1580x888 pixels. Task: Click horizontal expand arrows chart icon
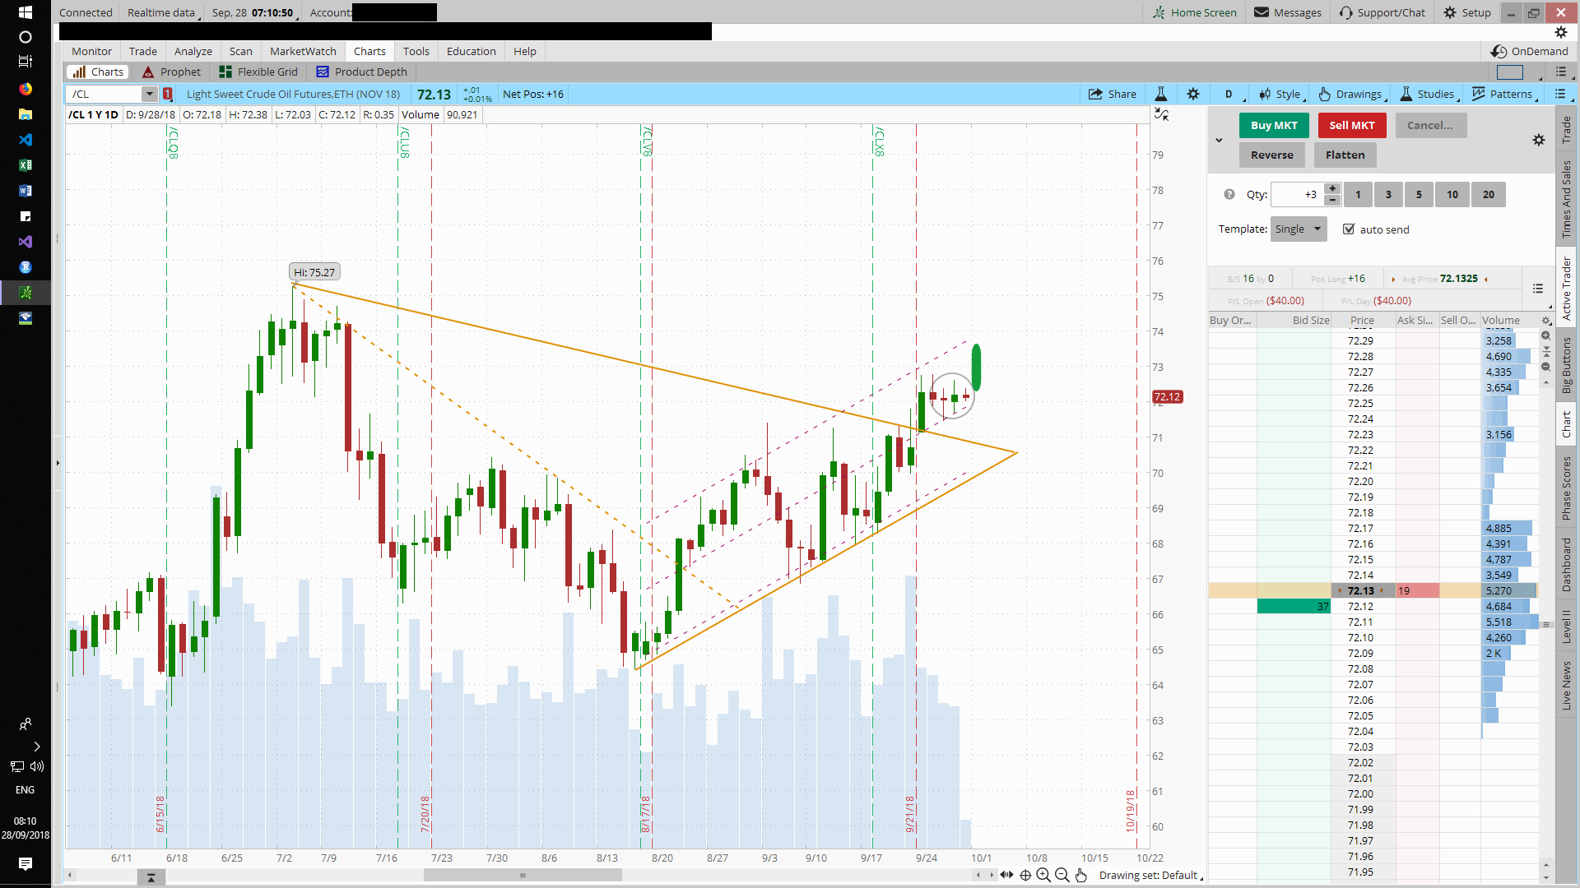click(x=1006, y=875)
